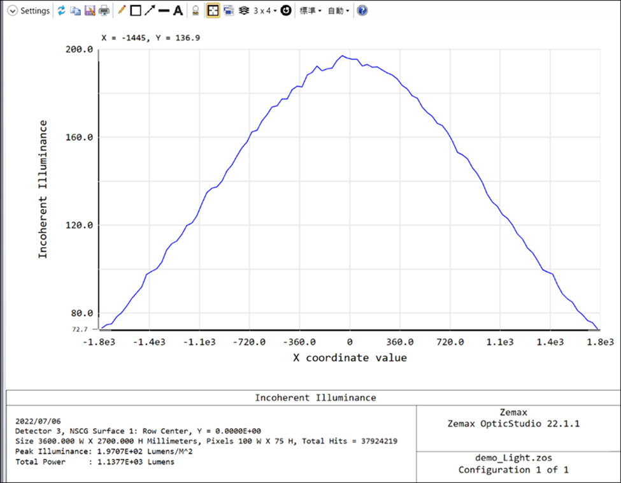Toggle the highlighted active cursor button
Screen dimensions: 621x483
[213, 11]
